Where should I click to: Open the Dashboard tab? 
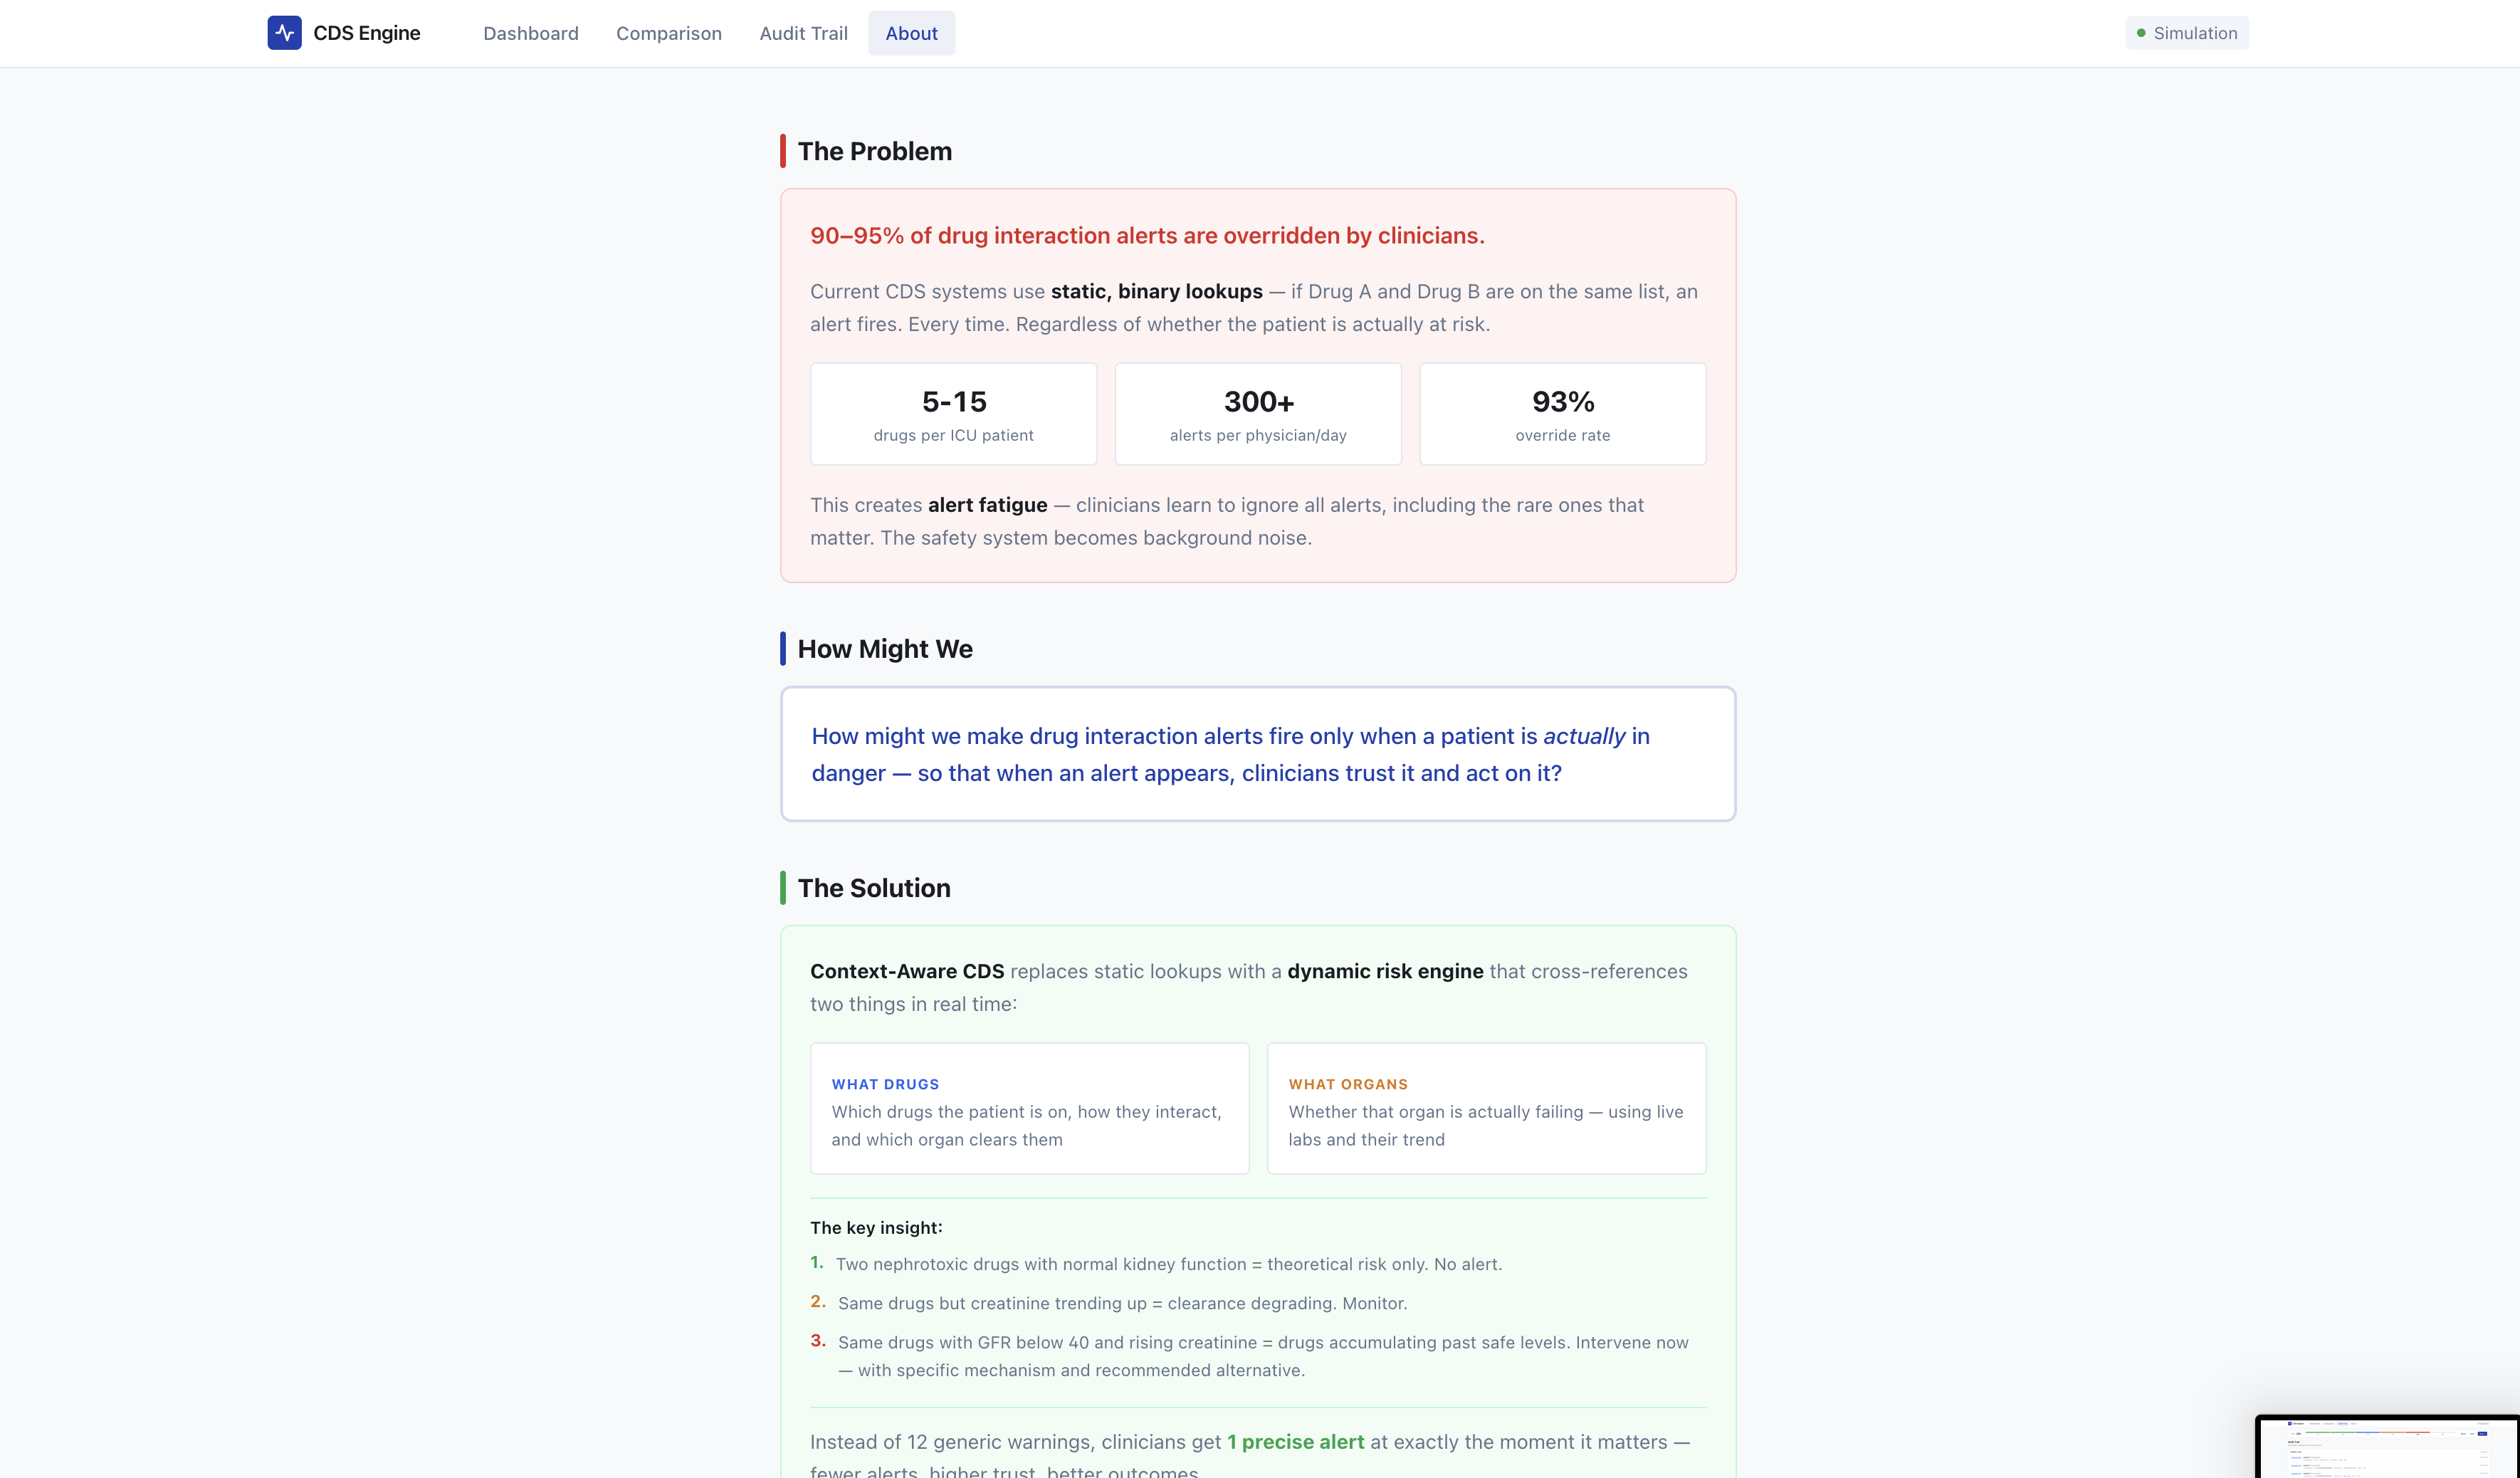click(530, 33)
